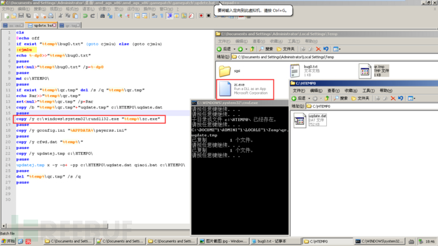Image resolution: width=438 pixels, height=246 pixels.
Task: Click the Record Macro red dot icon
Action: click(x=201, y=16)
